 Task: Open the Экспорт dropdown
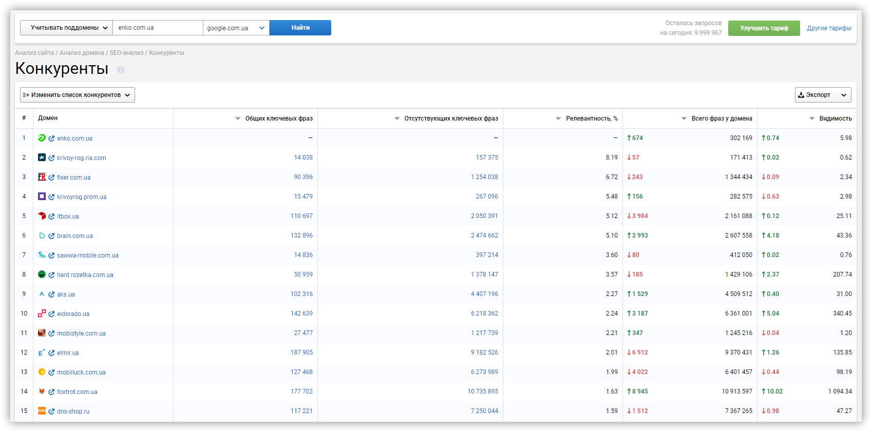[823, 95]
